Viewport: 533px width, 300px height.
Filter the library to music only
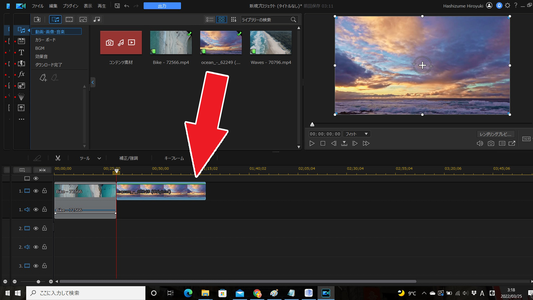click(x=97, y=19)
